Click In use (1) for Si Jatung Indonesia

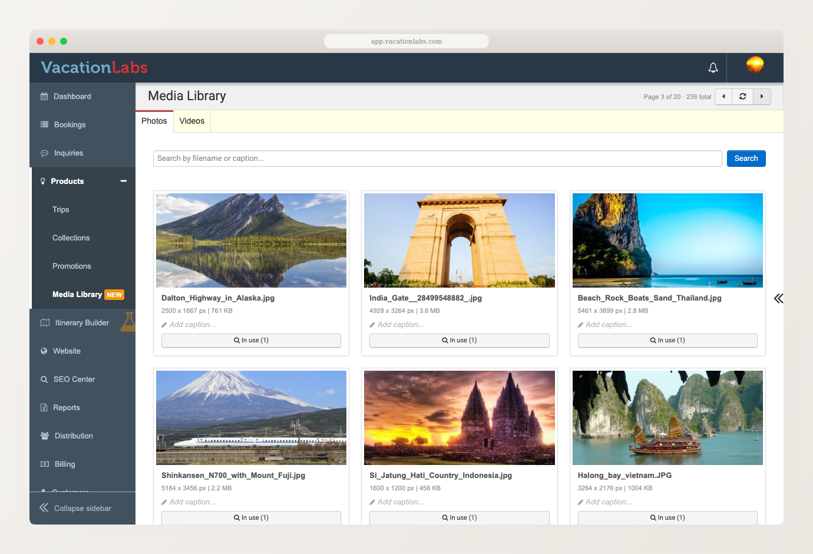click(x=460, y=517)
